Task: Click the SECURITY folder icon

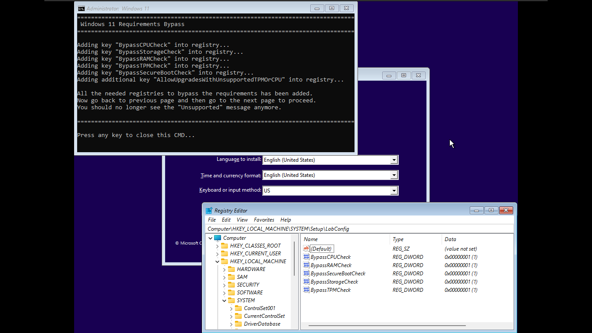Action: click(231, 285)
